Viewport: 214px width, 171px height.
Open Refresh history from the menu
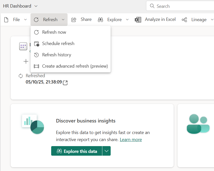point(57,55)
